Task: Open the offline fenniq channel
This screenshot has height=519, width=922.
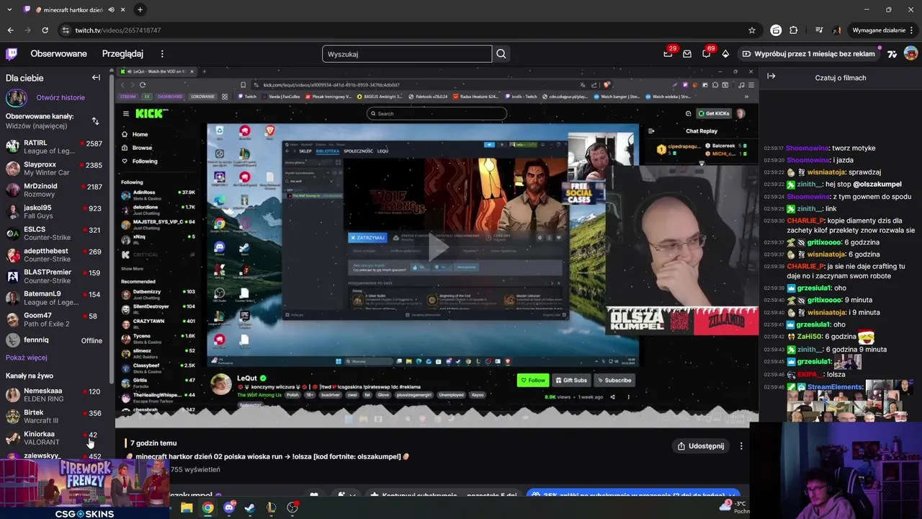Action: click(54, 340)
